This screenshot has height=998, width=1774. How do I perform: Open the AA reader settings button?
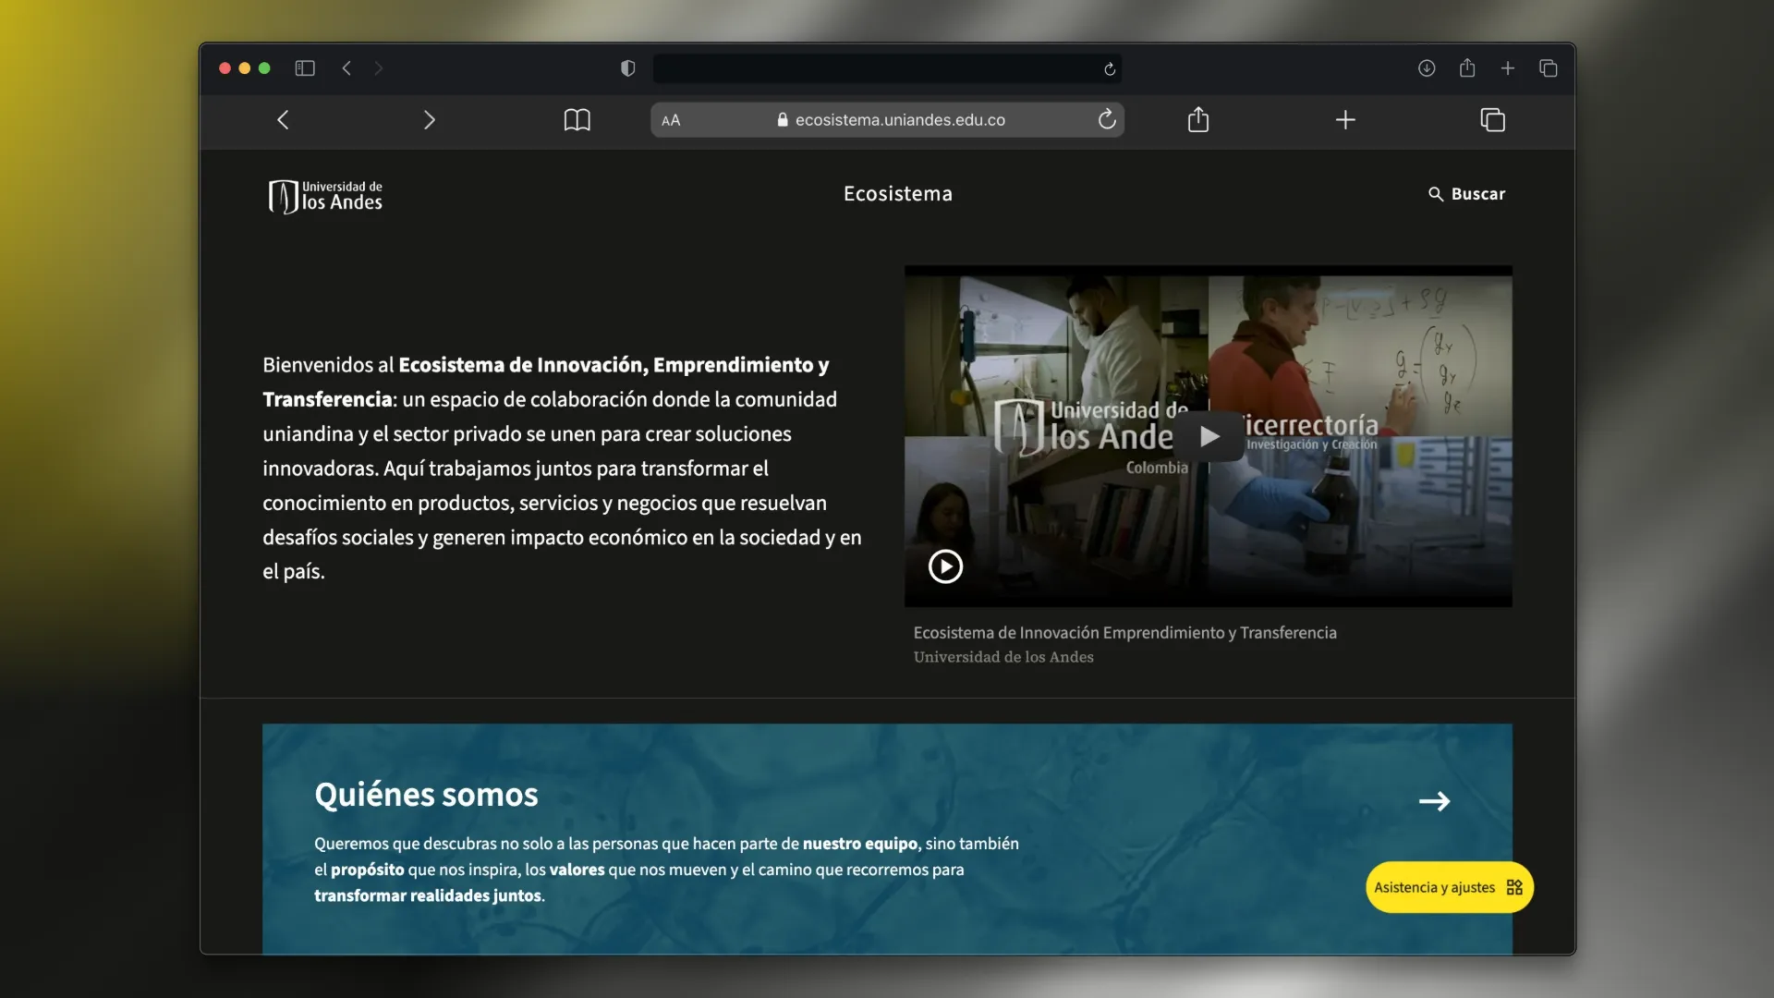point(671,120)
